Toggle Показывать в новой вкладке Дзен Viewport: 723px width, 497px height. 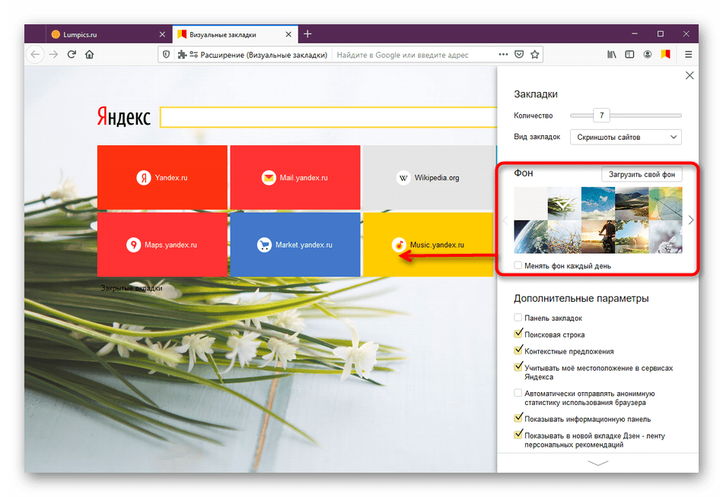click(x=518, y=435)
